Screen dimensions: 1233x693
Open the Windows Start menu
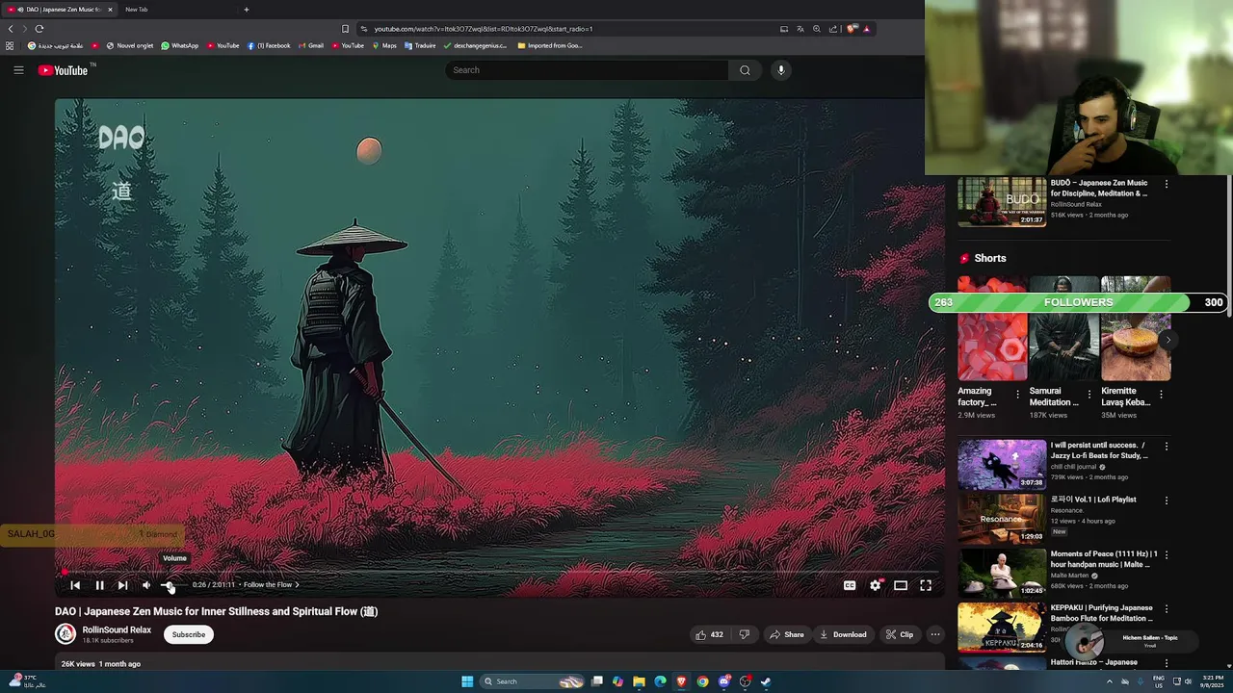[467, 681]
